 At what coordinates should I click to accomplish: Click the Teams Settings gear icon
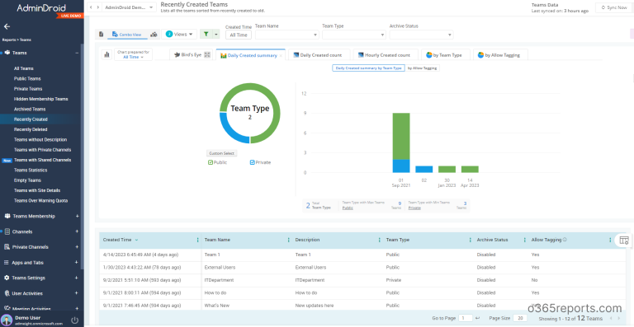tap(7, 278)
